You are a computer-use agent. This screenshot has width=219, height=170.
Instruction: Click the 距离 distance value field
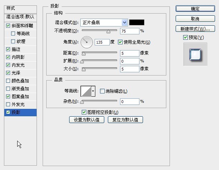[x=129, y=53]
